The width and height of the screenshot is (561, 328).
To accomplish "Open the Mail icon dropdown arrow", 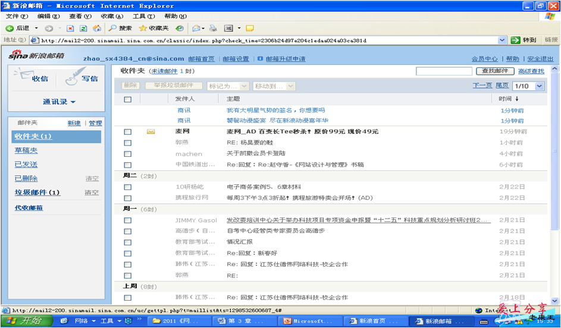I will tap(203, 29).
